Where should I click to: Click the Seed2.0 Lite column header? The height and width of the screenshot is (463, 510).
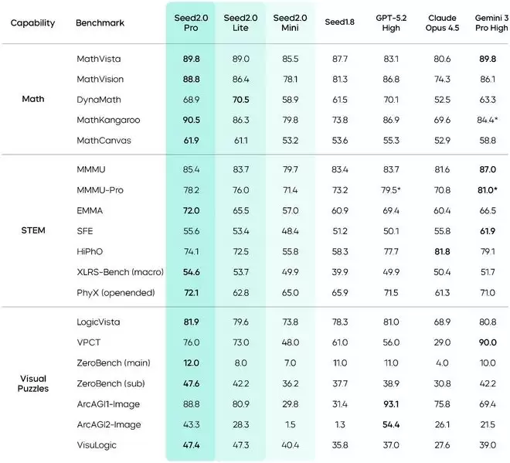click(x=242, y=22)
